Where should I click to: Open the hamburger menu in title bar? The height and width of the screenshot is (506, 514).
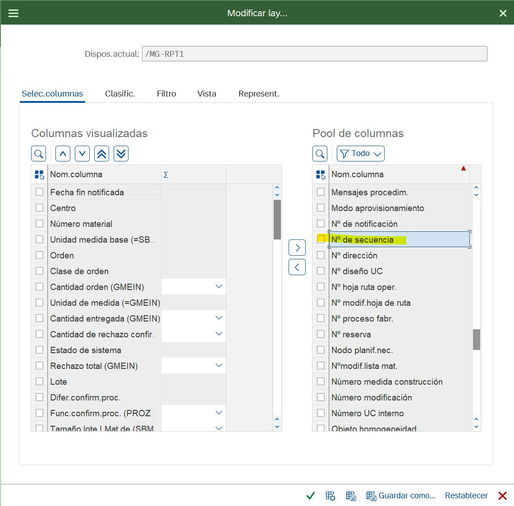coord(14,13)
